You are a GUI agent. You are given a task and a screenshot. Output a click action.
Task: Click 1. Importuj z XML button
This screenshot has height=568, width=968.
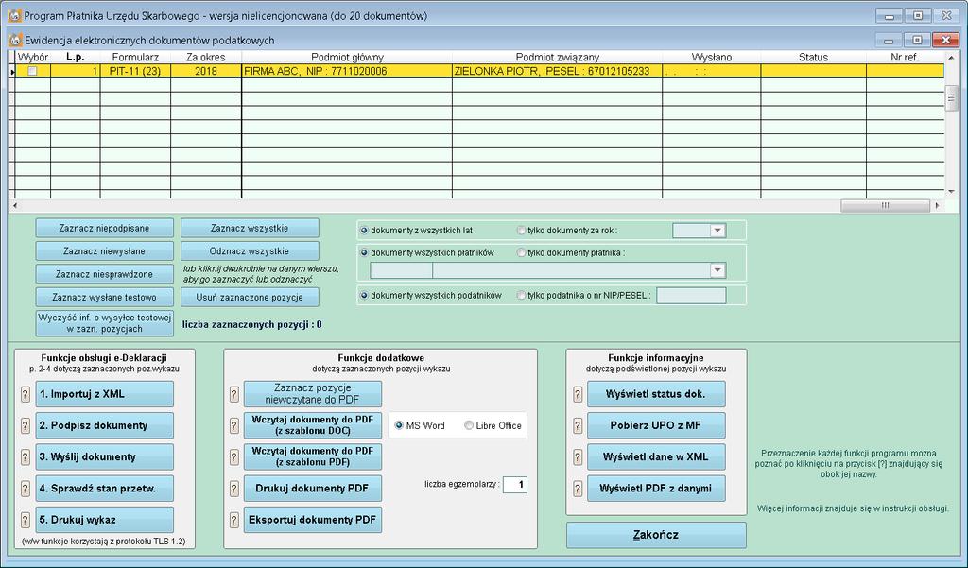104,394
